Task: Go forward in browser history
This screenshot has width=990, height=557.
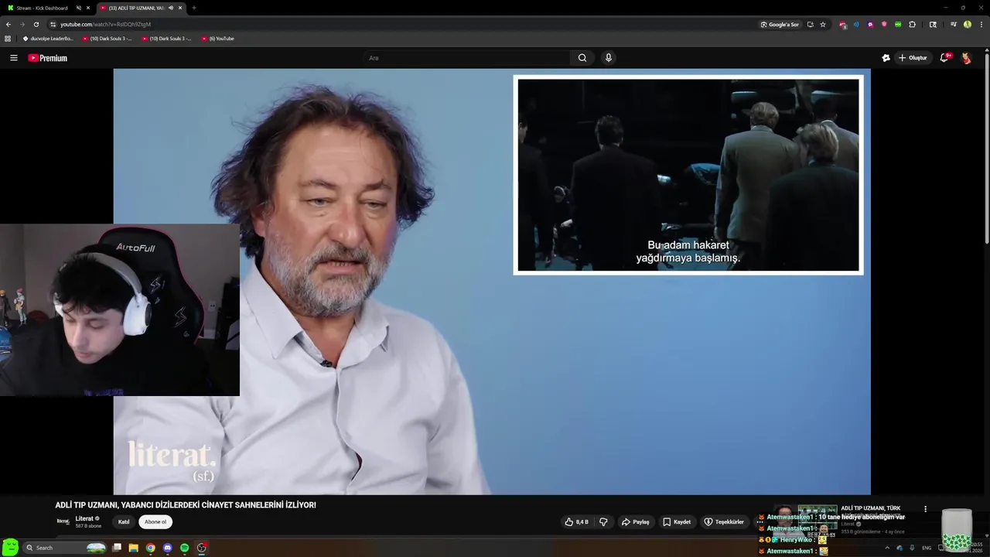Action: tap(22, 24)
